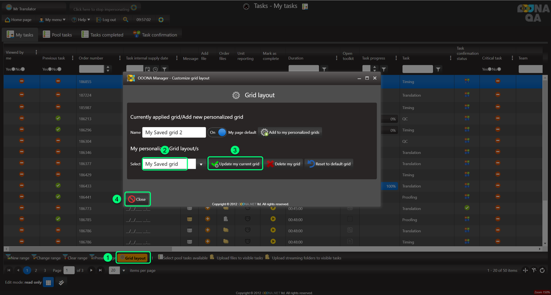Viewport: 551px width, 295px height.
Task: Click the grid Name input field
Action: 174,133
